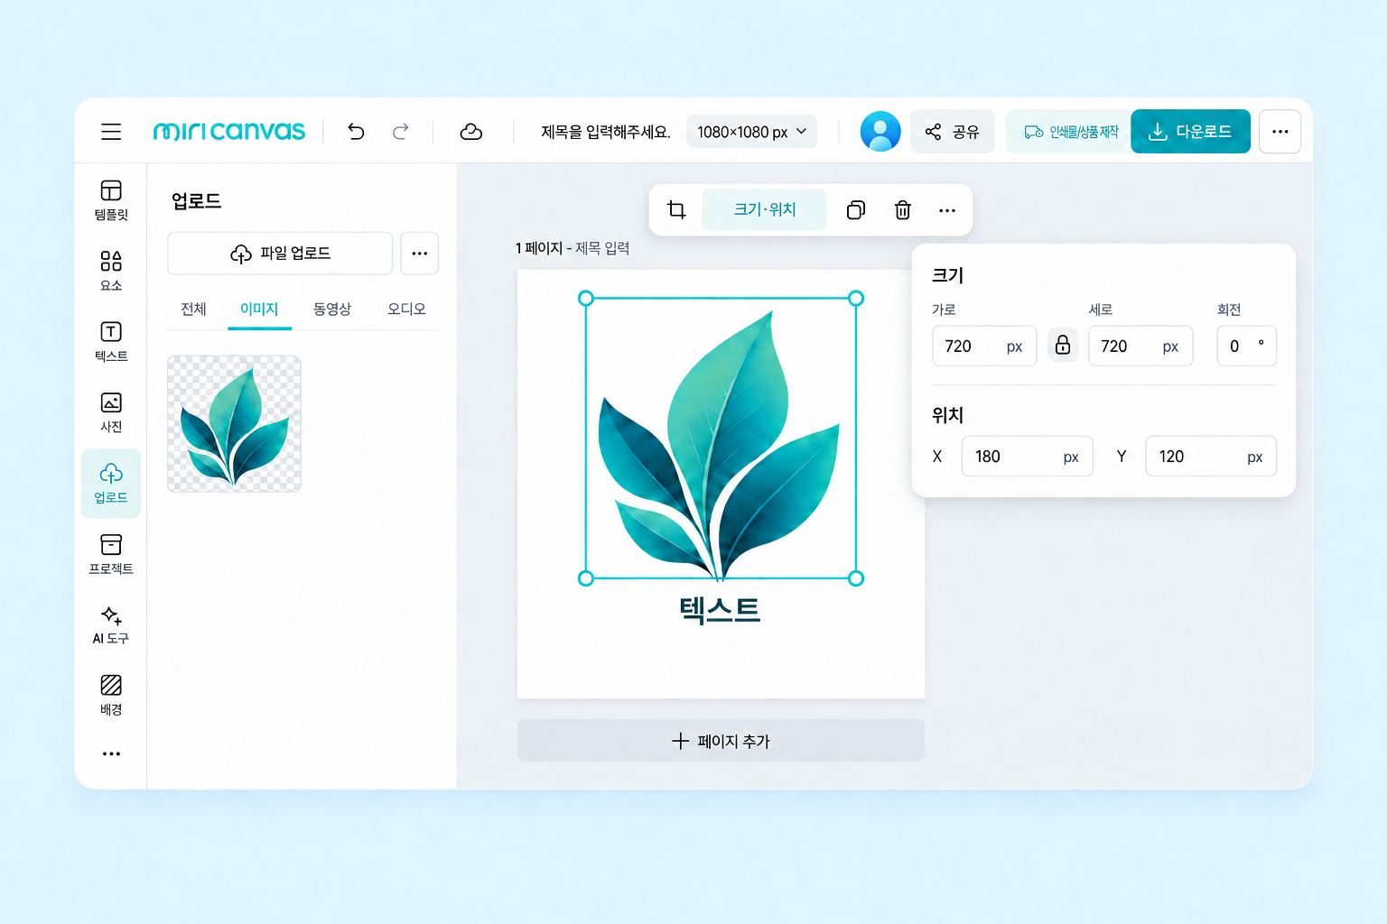
Task: Open upload options next to 파일 업로드
Action: (x=420, y=254)
